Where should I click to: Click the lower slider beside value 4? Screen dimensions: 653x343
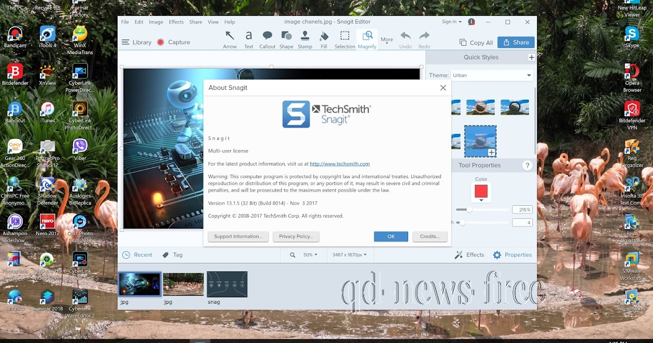482,222
